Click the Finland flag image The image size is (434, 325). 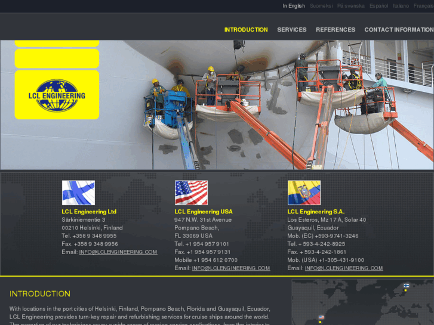click(78, 193)
